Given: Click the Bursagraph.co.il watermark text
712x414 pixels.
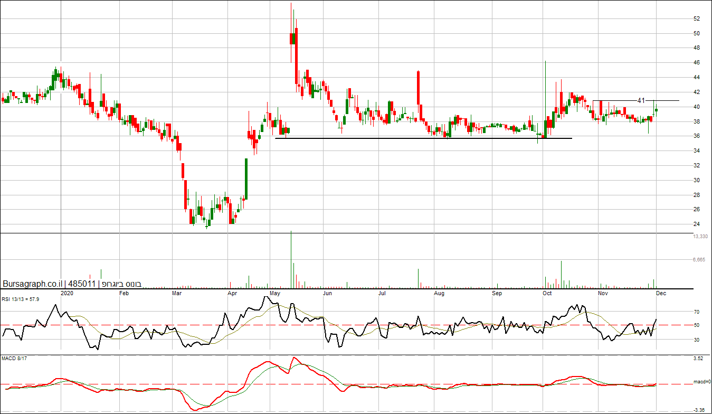Looking at the screenshot, I should [33, 284].
